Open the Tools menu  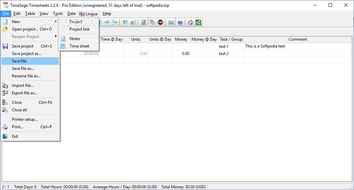58,14
